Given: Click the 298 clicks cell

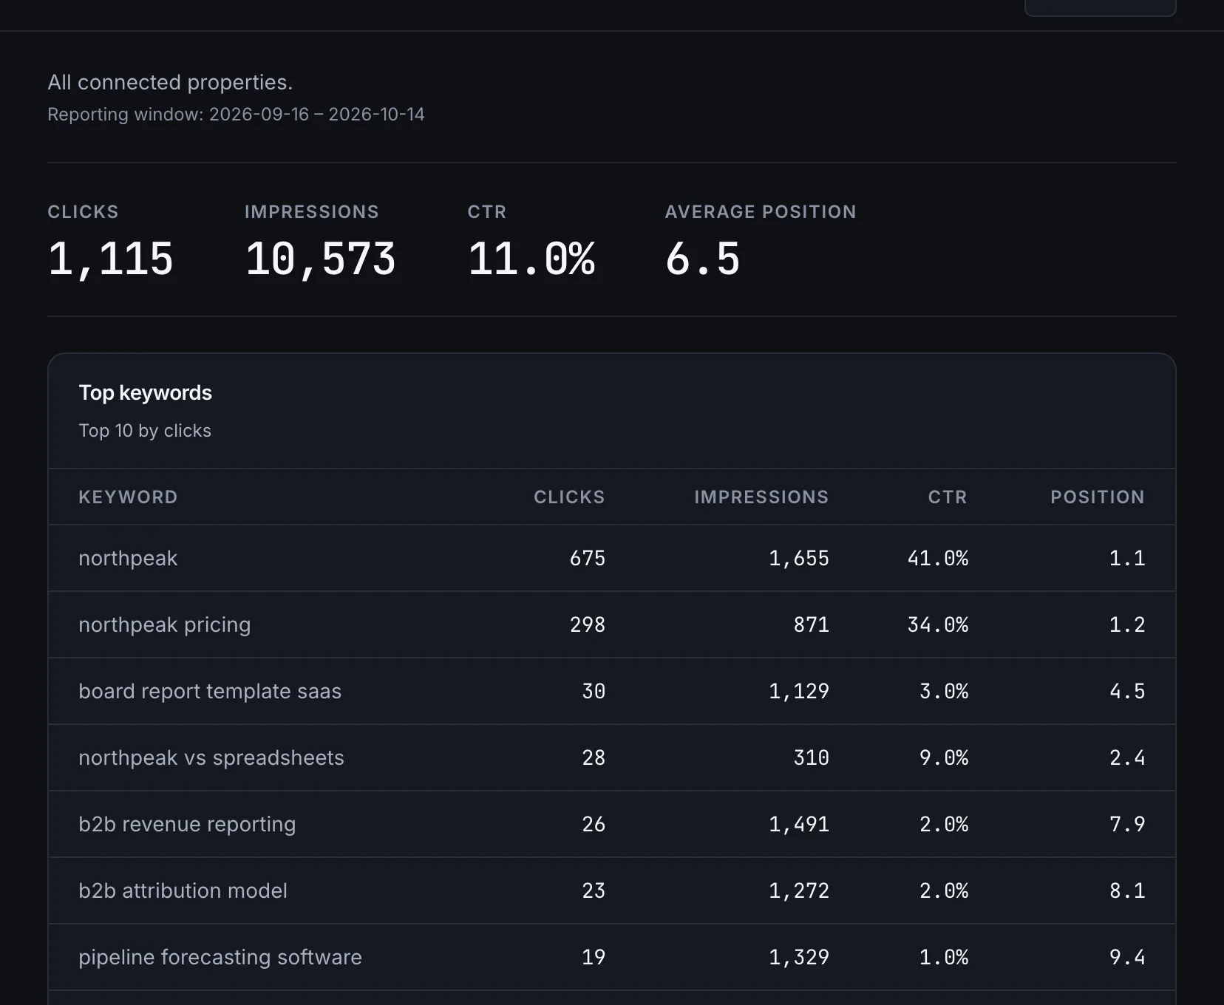Looking at the screenshot, I should [588, 624].
